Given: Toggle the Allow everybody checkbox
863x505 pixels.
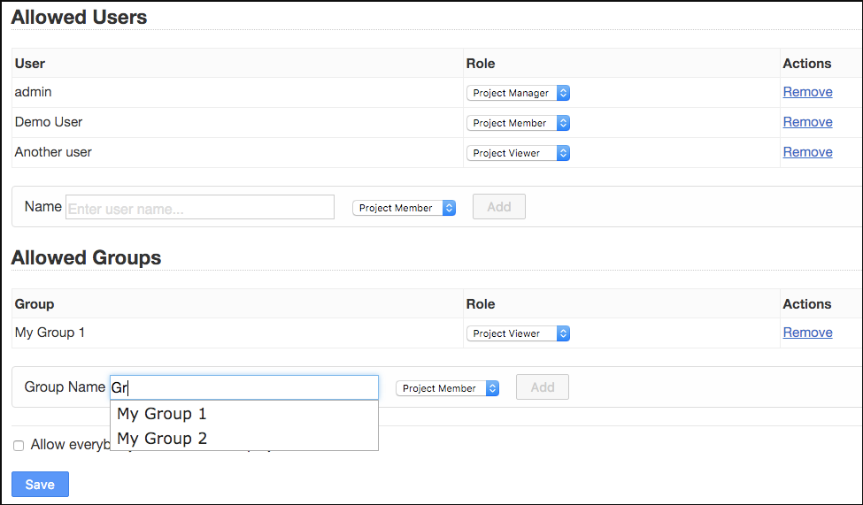Looking at the screenshot, I should (19, 446).
